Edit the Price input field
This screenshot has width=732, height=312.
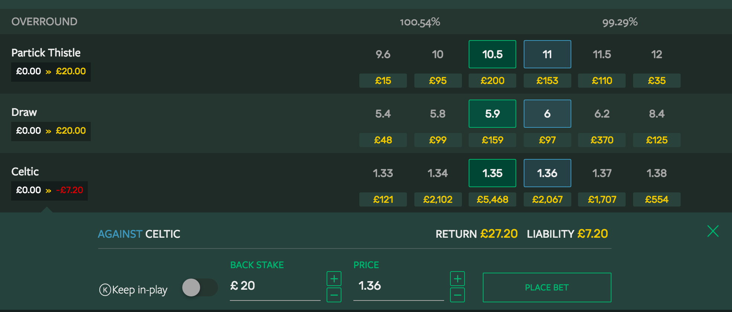pyautogui.click(x=398, y=286)
